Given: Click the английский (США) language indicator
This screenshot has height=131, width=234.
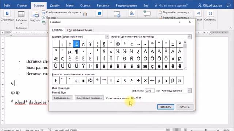Looking at the screenshot, I should pyautogui.click(x=66, y=130).
